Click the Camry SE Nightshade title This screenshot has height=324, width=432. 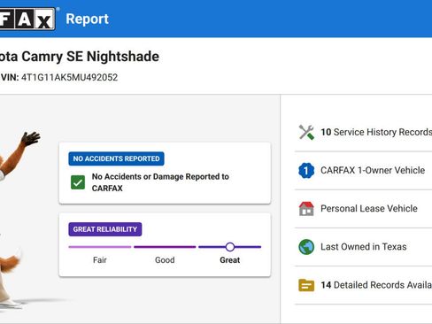tap(80, 57)
